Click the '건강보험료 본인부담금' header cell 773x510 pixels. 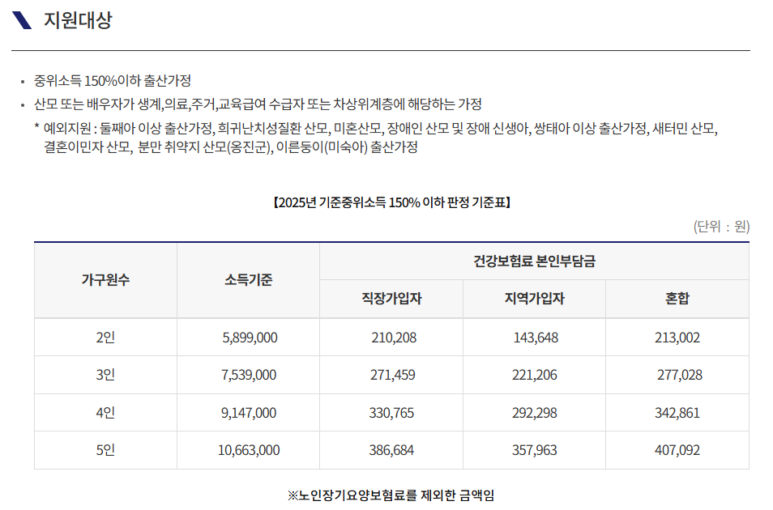click(x=535, y=261)
